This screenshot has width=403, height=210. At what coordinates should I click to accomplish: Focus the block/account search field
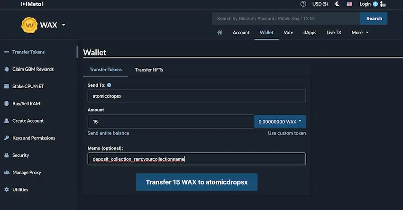286,18
